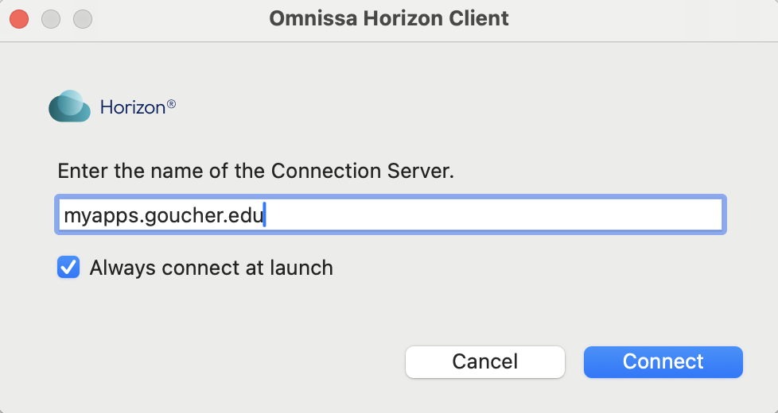Click the word "Omnissa" in the title
The image size is (778, 413).
coord(306,18)
